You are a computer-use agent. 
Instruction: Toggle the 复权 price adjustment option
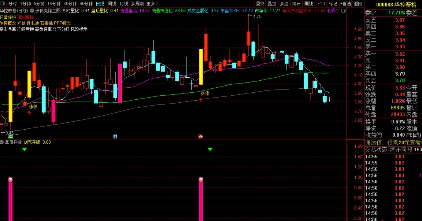point(260,4)
